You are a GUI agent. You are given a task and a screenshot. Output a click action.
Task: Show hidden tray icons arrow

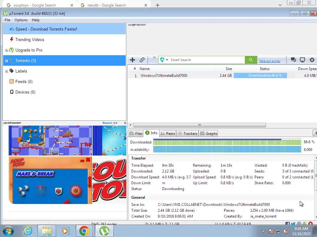click(263, 231)
